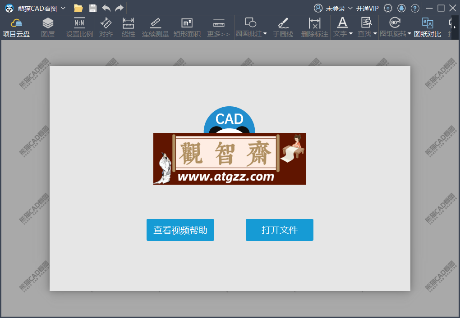Click the panda CAD logo icon in title bar
This screenshot has width=460, height=318.
click(9, 8)
